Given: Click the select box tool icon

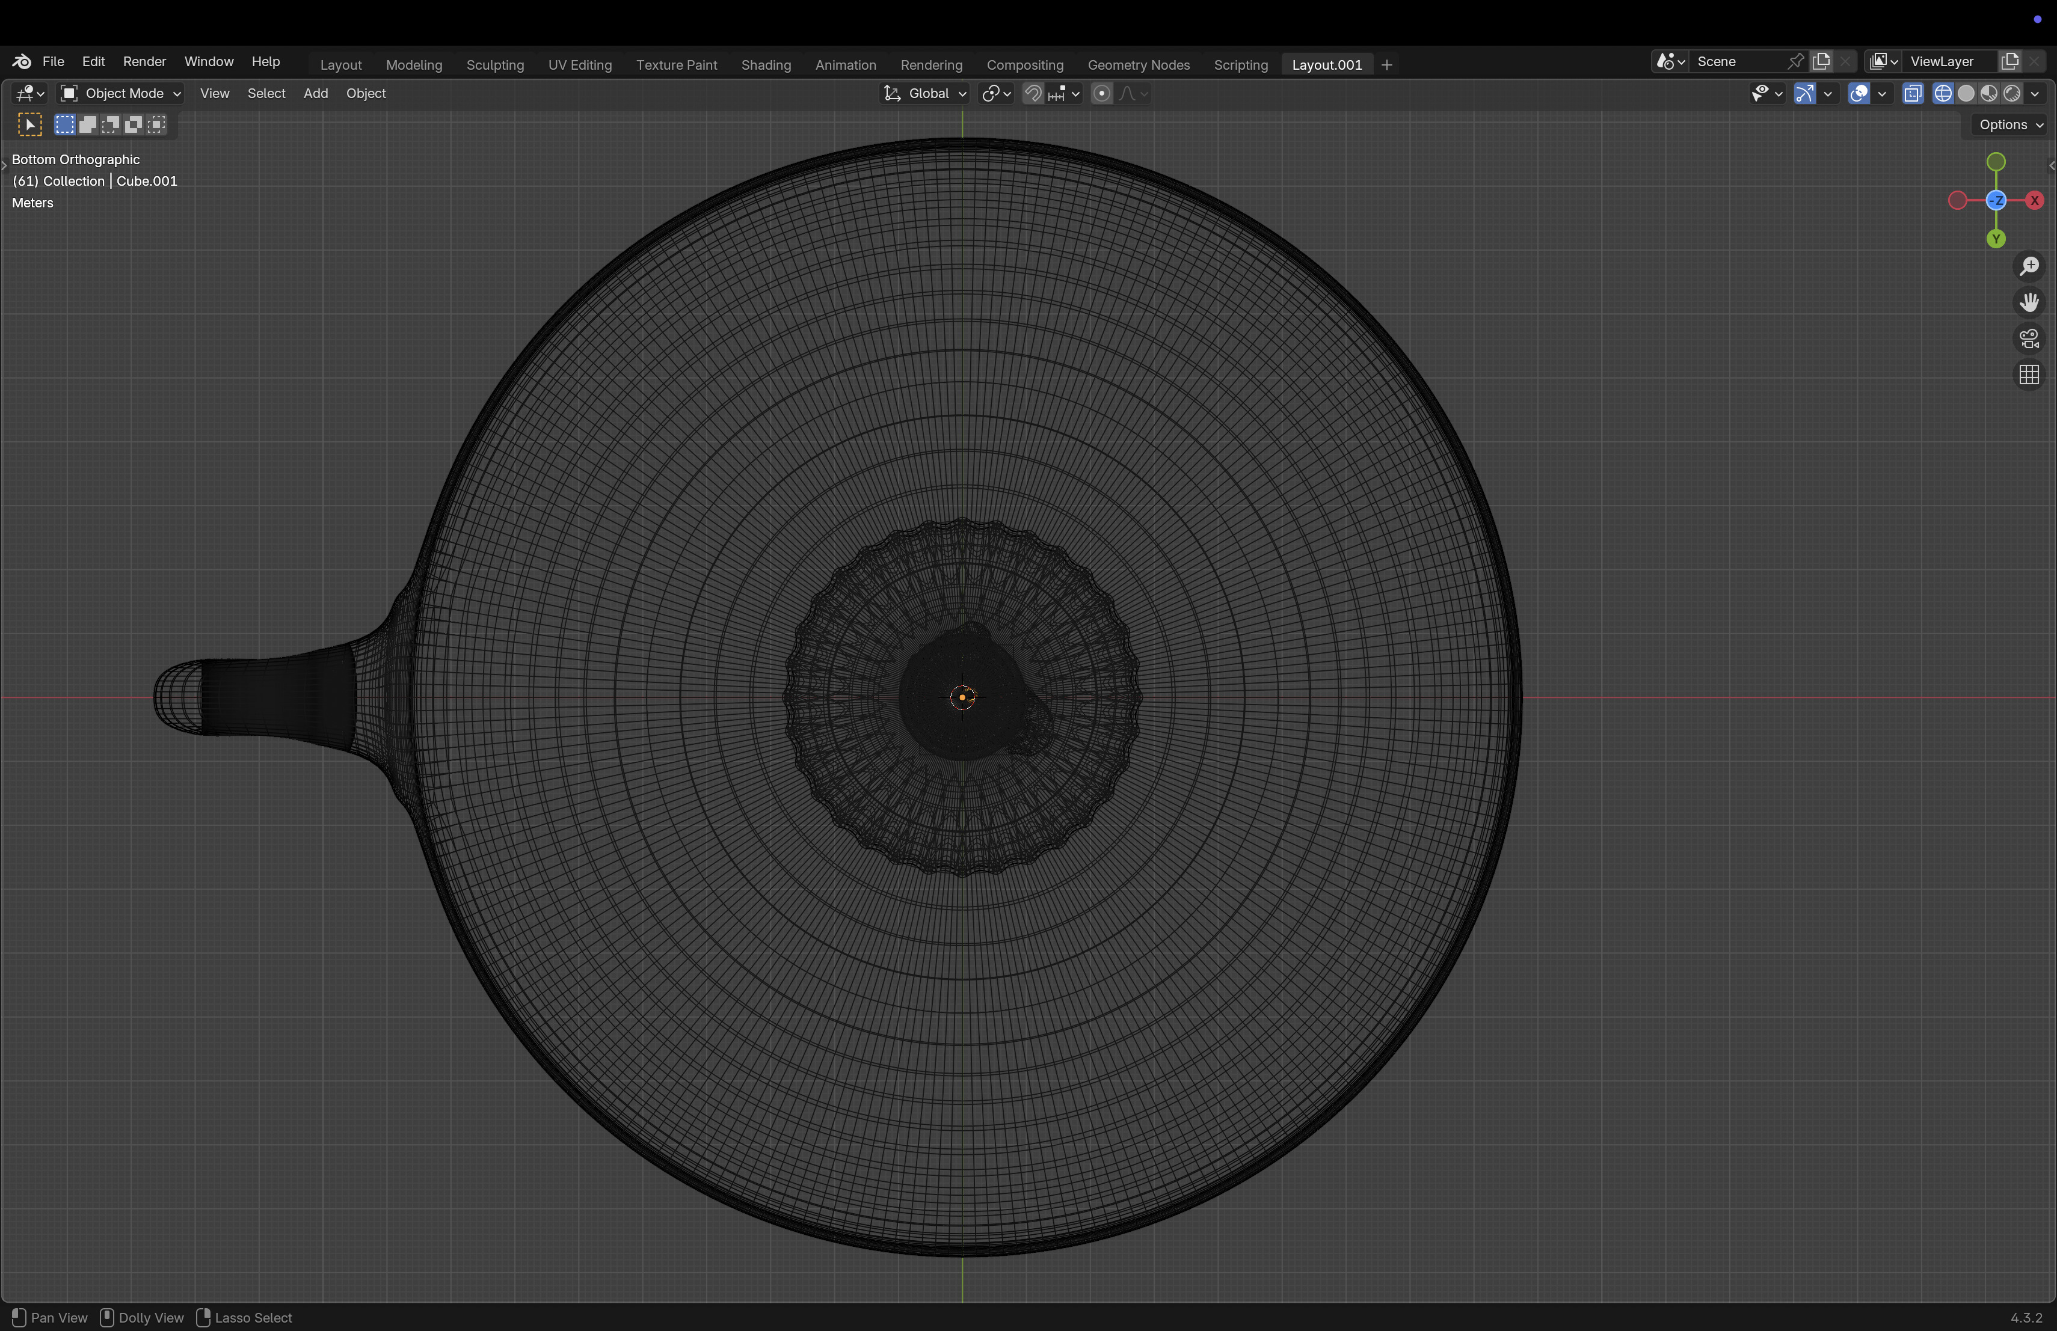Looking at the screenshot, I should tap(29, 124).
